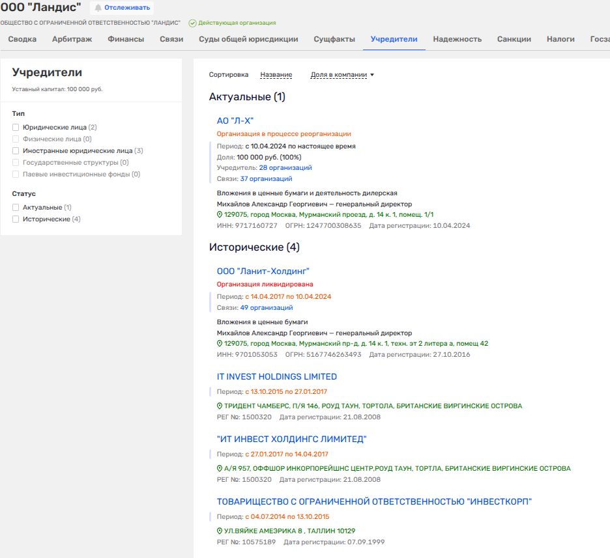Open the Арбитраж tab
Image resolution: width=610 pixels, height=558 pixels.
pos(72,39)
